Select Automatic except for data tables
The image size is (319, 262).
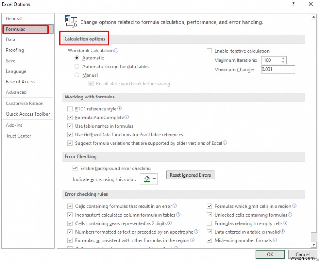77,66
